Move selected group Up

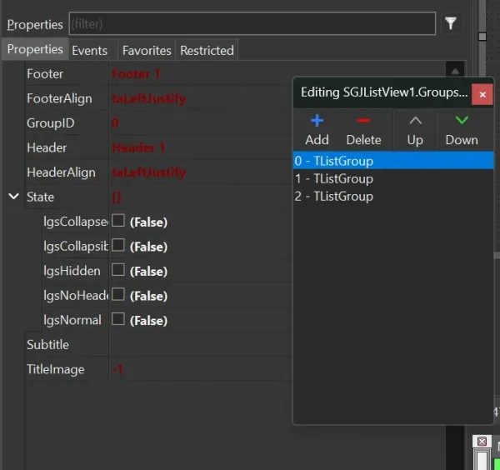coord(415,130)
